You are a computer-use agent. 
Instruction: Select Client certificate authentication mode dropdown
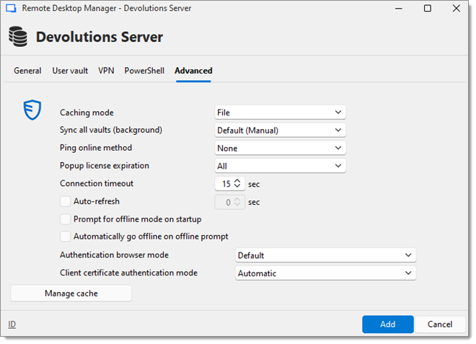pyautogui.click(x=325, y=273)
